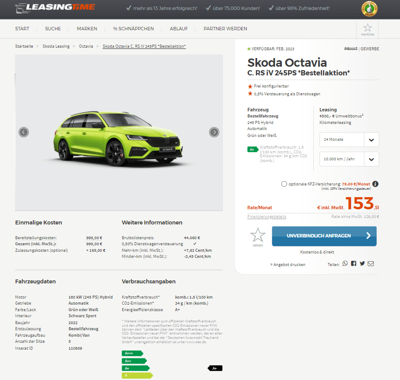The image size is (400, 380).
Task: Click Interieur value Schwarz Sport
Action: click(82, 315)
